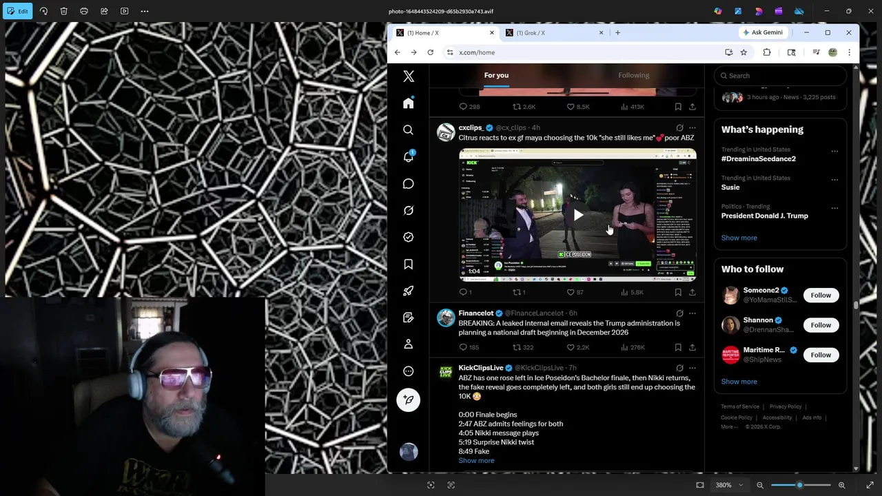Open Notifications bell in X sidebar

(x=409, y=156)
